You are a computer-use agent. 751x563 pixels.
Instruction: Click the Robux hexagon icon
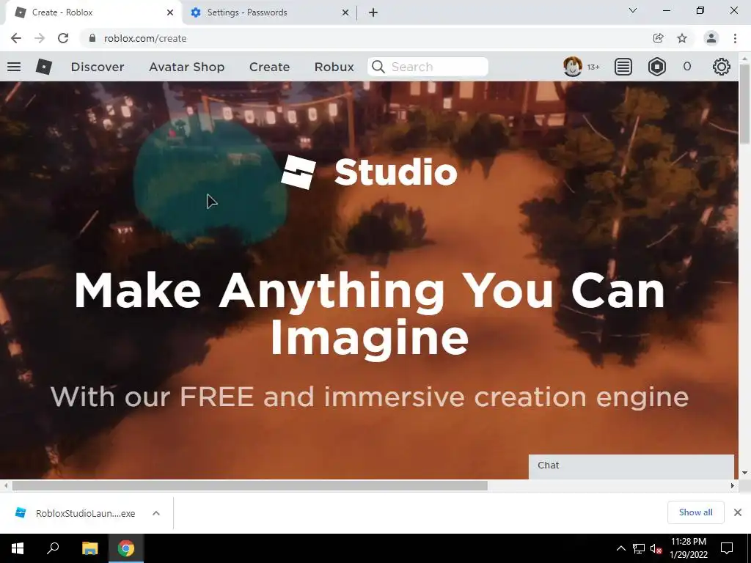click(656, 67)
